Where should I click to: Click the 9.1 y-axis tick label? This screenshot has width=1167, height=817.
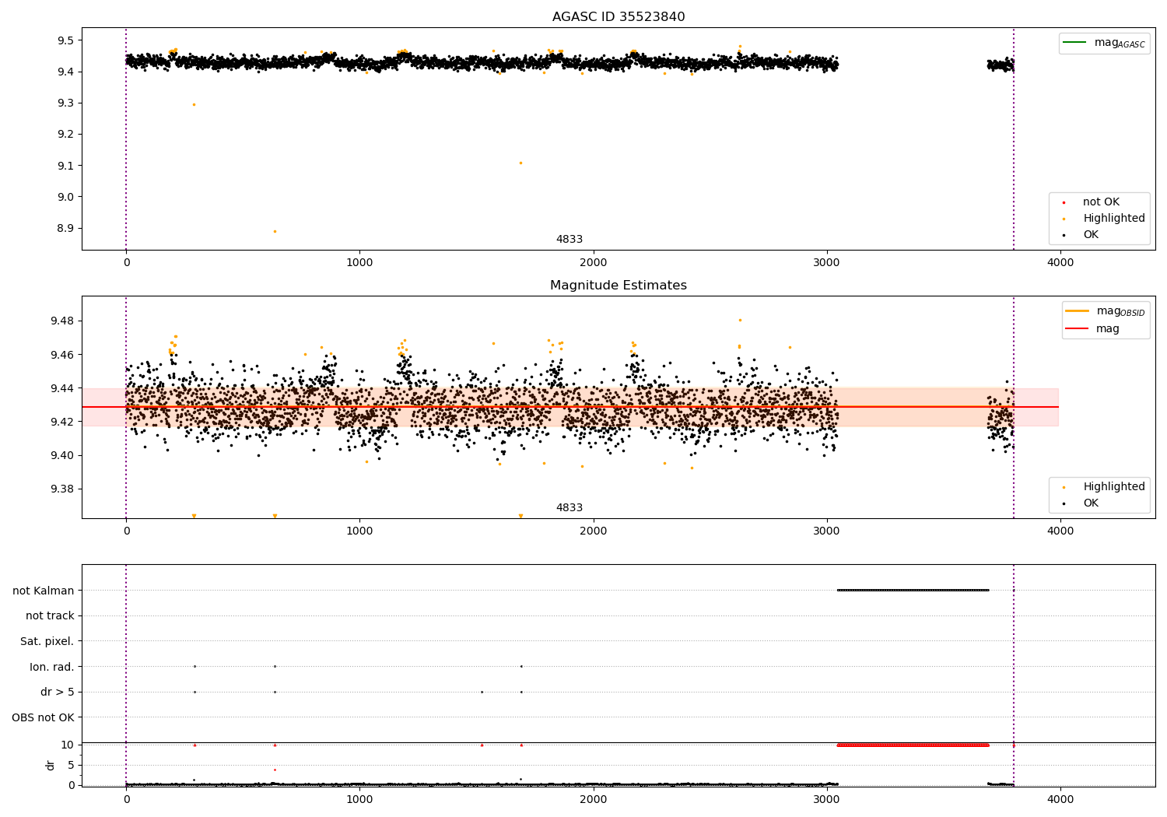65,166
